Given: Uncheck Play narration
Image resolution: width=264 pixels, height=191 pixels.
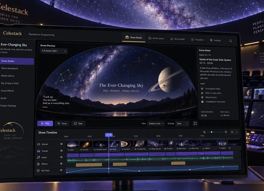Looking at the screenshot, I should [x=202, y=97].
